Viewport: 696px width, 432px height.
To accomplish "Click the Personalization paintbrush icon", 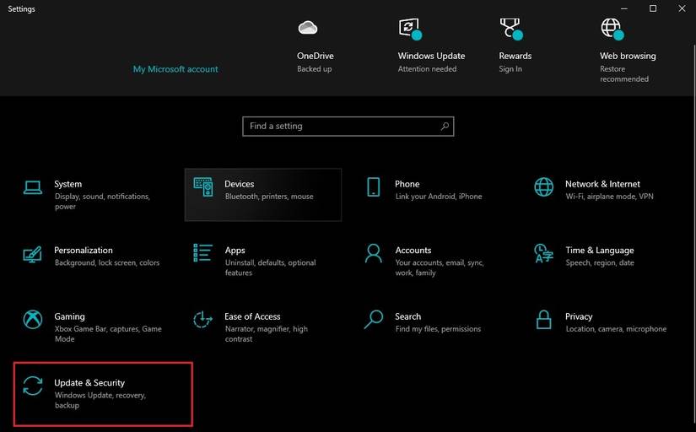I will (x=32, y=255).
